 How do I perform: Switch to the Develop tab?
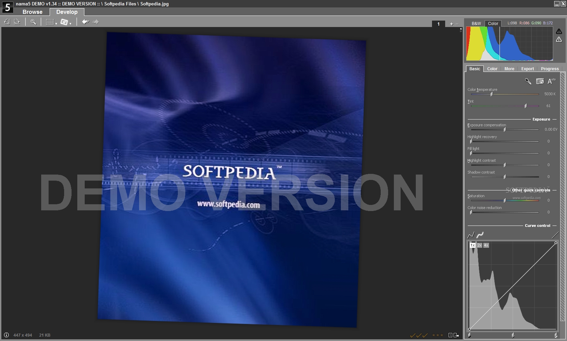pos(67,12)
